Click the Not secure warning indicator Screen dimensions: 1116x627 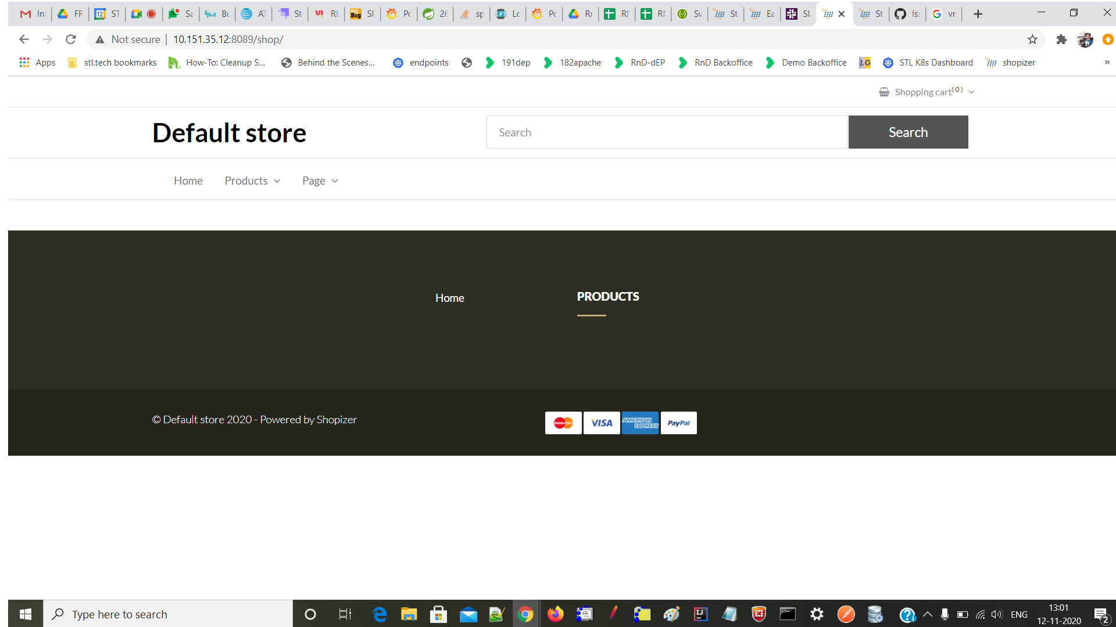[x=127, y=39]
